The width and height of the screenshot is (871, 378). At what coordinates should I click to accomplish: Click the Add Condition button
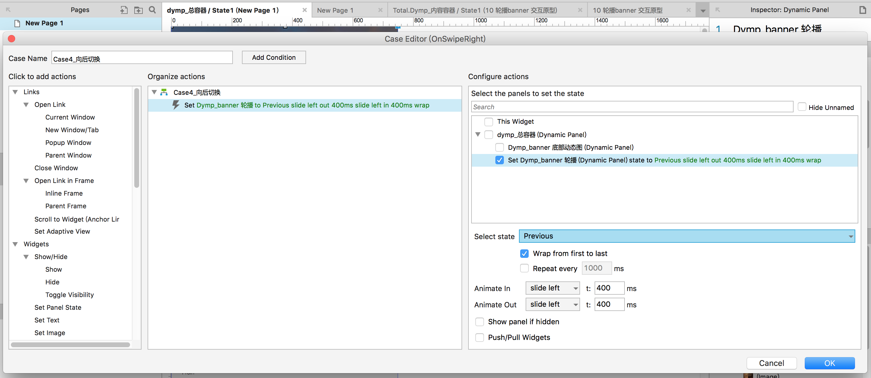click(x=273, y=57)
